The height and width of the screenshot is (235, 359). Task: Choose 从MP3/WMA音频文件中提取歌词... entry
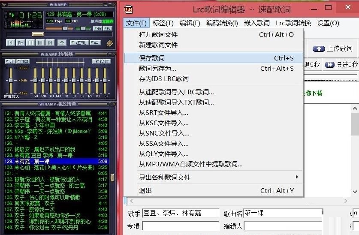[x=214, y=164]
